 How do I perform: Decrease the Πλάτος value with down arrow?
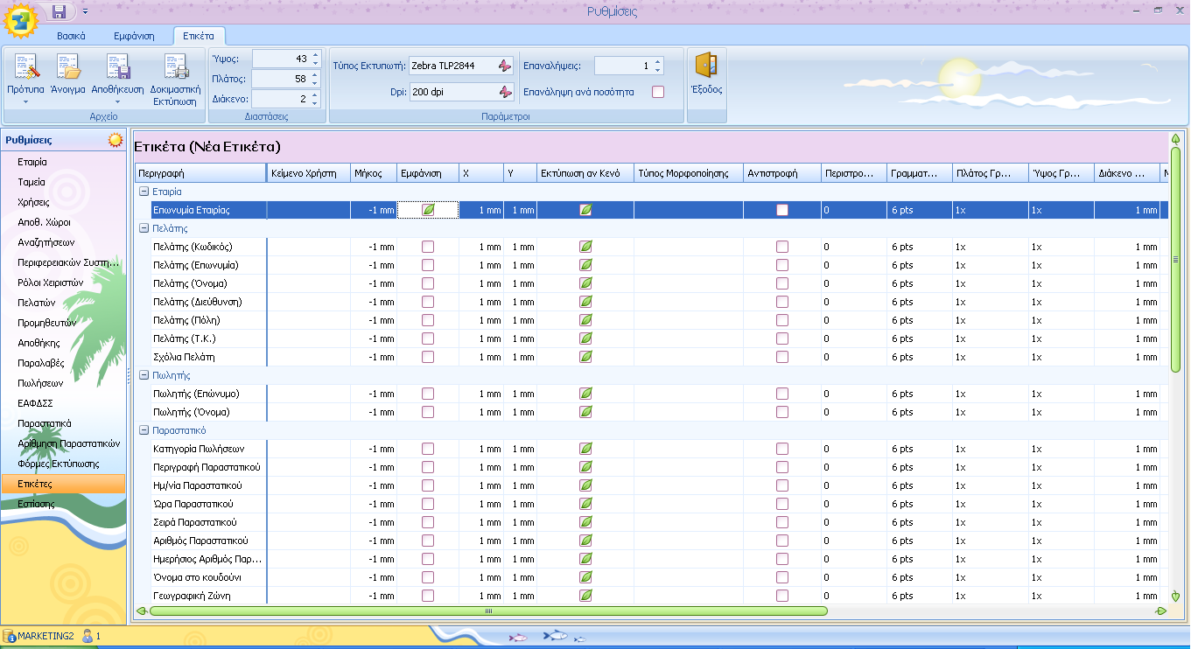click(x=316, y=83)
